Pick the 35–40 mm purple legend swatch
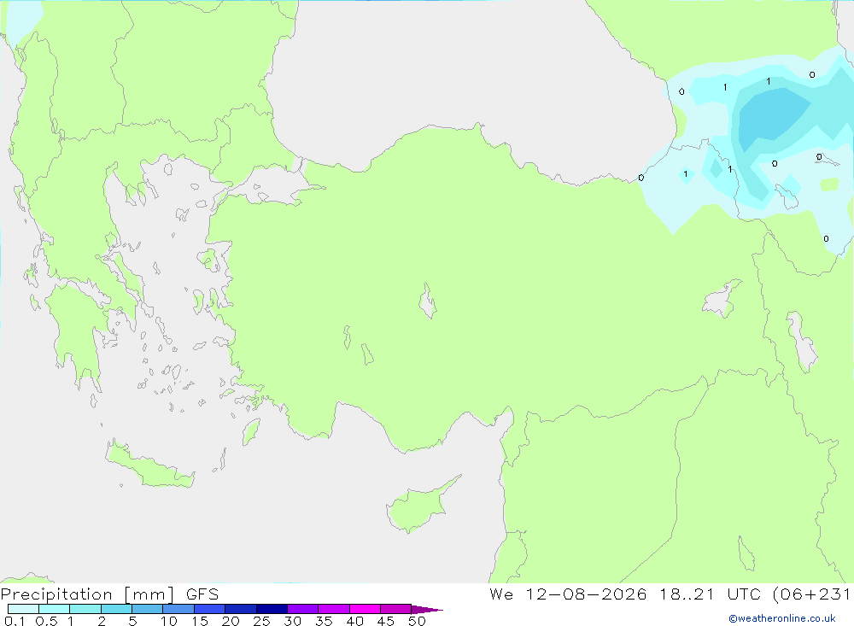 (334, 609)
